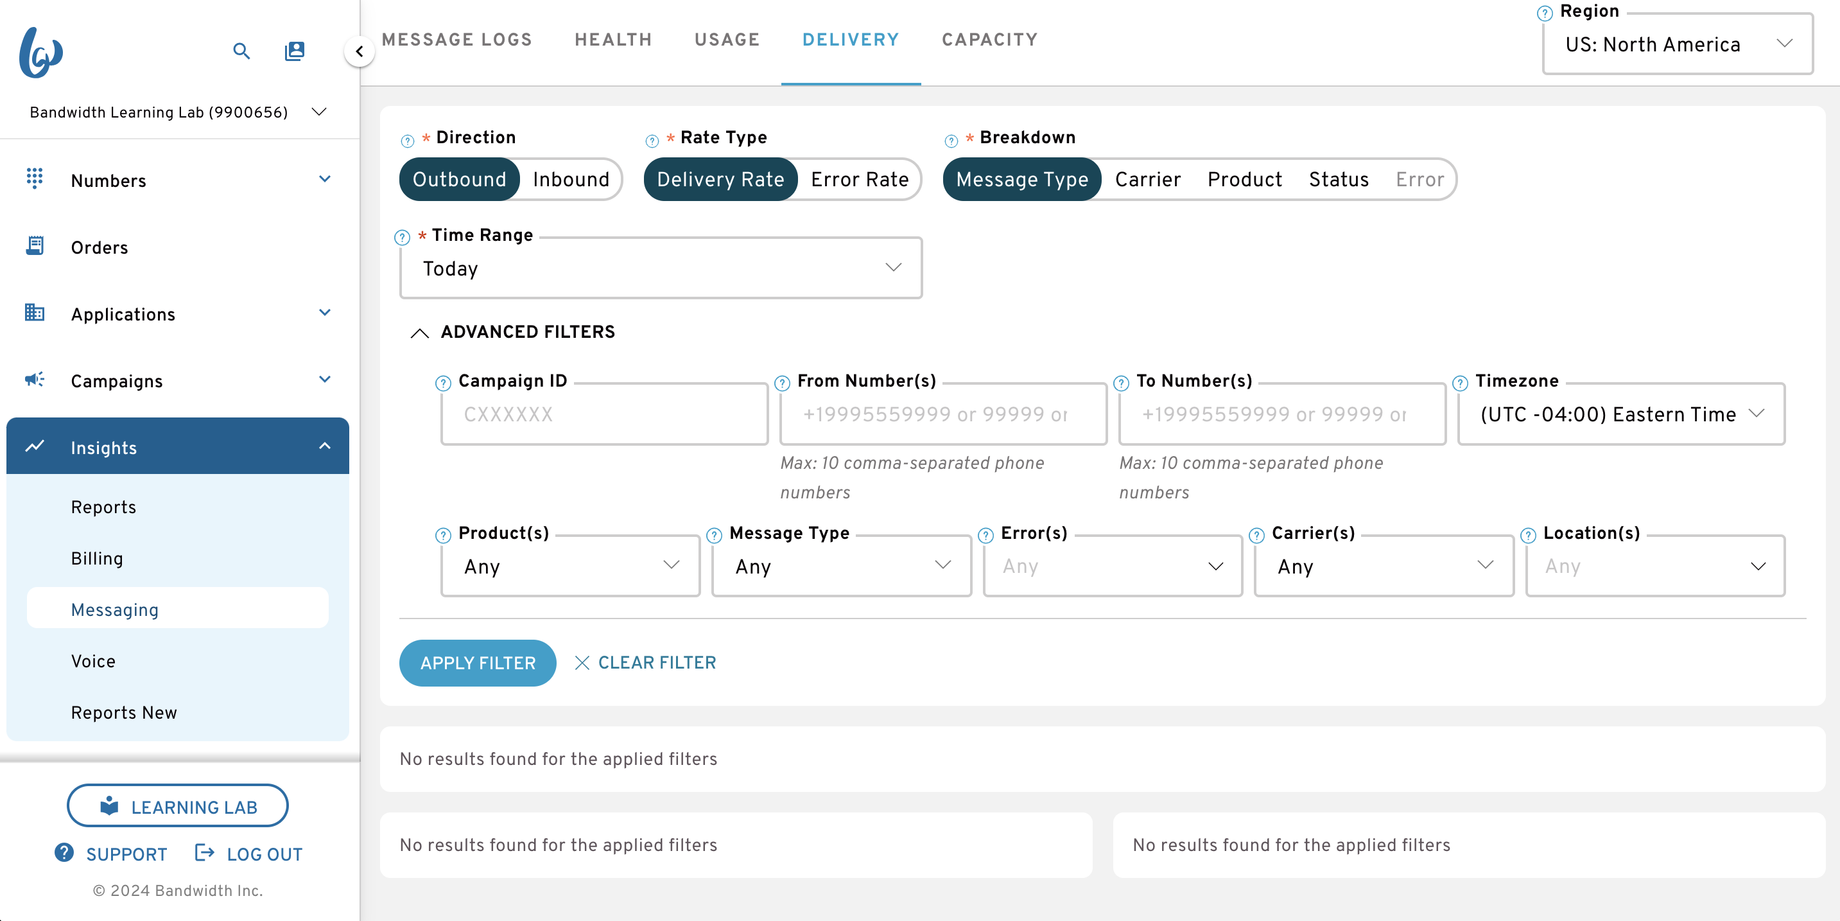Viewport: 1840px width, 921px height.
Task: Click the Bandwidth logo icon
Action: pyautogui.click(x=40, y=52)
